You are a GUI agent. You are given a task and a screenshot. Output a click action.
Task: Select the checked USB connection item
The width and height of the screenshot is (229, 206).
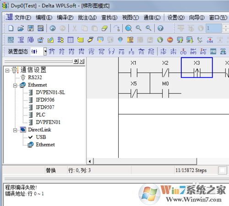pyautogui.click(x=41, y=137)
